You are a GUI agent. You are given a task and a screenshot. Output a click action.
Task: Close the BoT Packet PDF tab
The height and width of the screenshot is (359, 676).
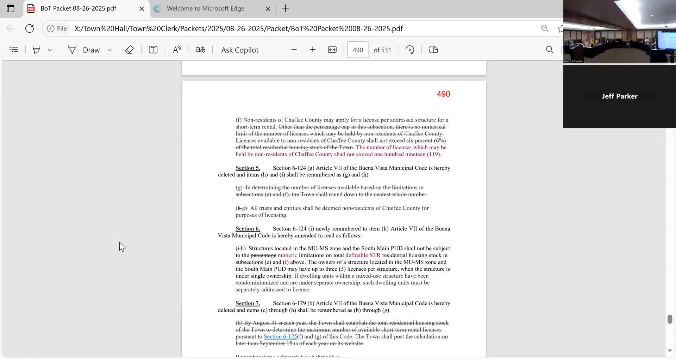[142, 8]
